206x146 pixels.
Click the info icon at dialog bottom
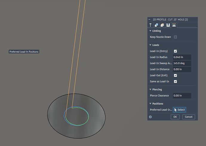[150, 117]
